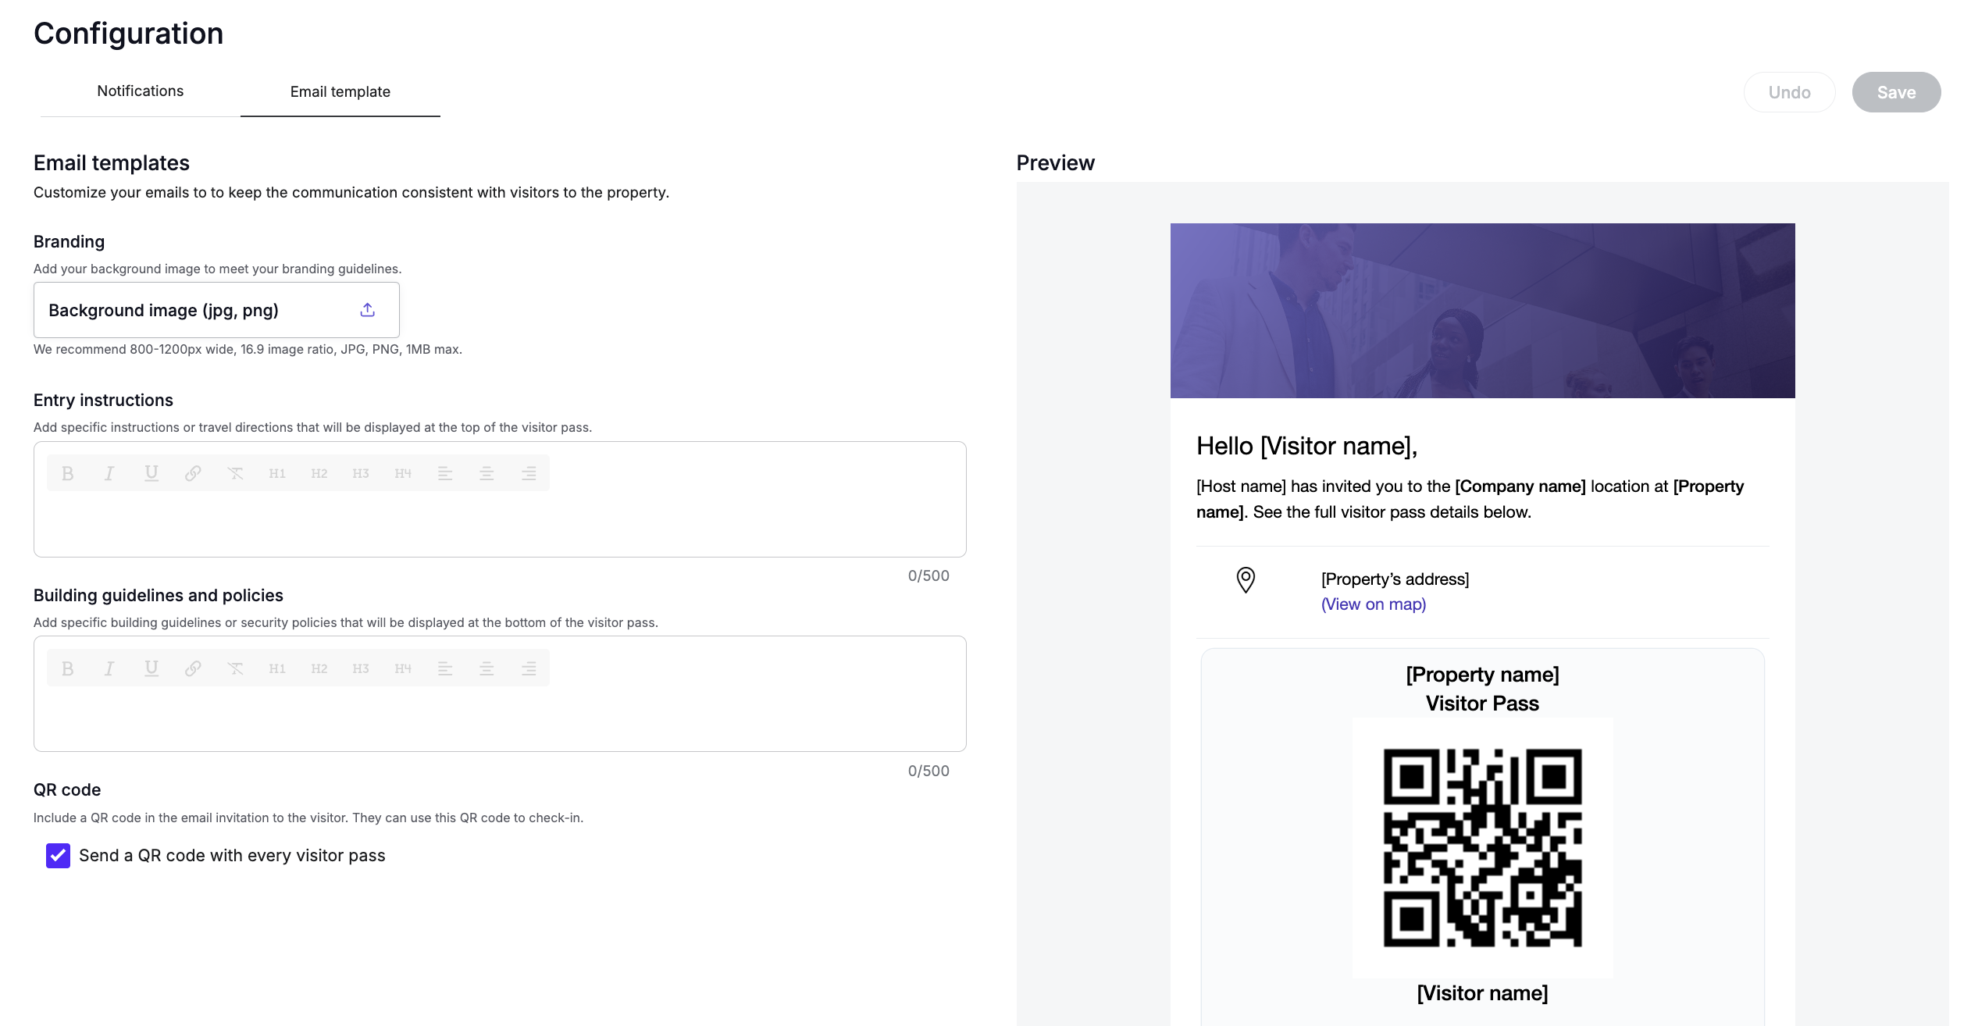The height and width of the screenshot is (1026, 1971).
Task: Click 'Send a QR code with every visitor pass' label
Action: click(232, 856)
